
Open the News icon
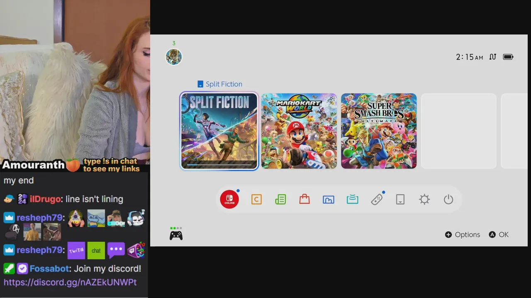pos(280,199)
